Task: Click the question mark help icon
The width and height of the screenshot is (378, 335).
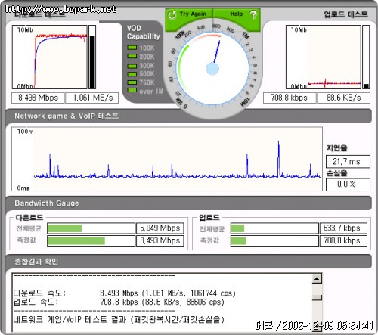Action: (x=253, y=14)
